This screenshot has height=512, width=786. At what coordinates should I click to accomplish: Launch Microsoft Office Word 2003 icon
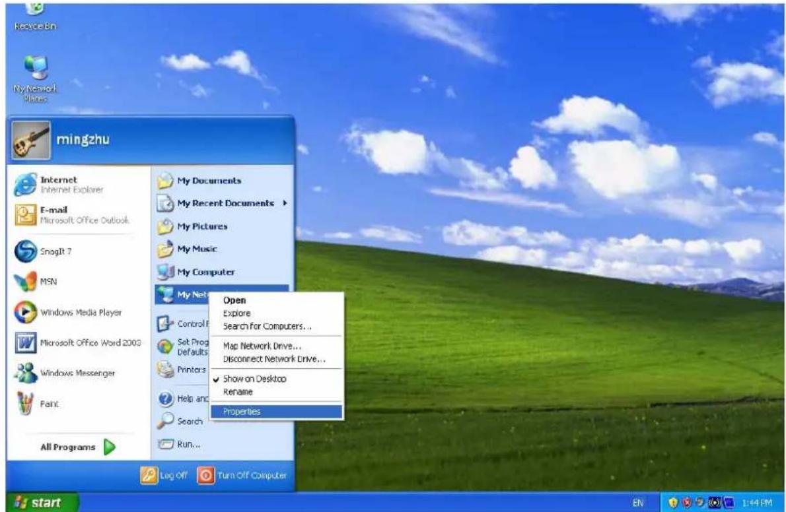click(25, 342)
